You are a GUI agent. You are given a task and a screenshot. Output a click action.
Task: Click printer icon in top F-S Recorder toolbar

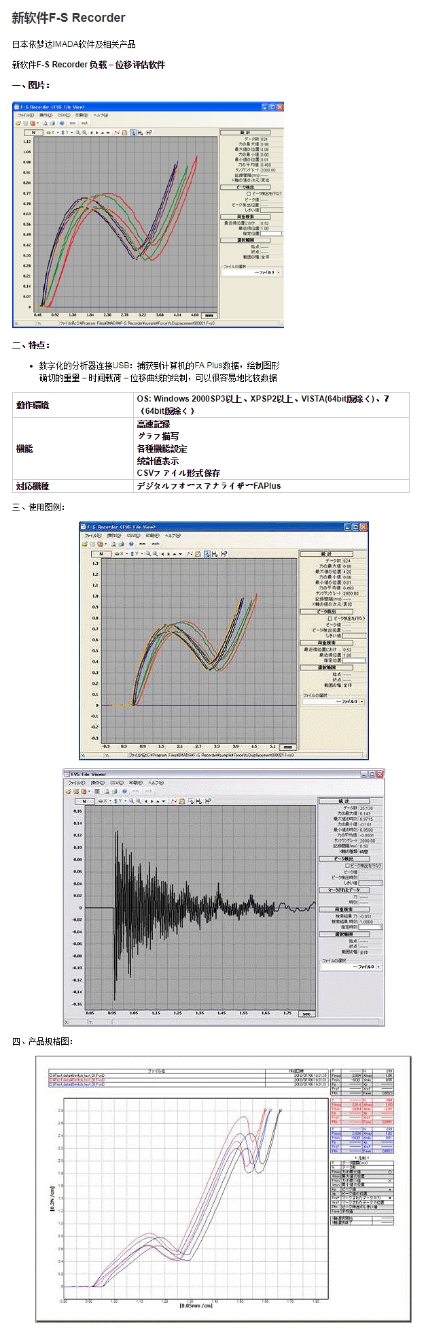(x=52, y=123)
